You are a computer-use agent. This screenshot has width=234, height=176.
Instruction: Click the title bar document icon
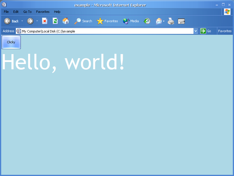point(4,5)
